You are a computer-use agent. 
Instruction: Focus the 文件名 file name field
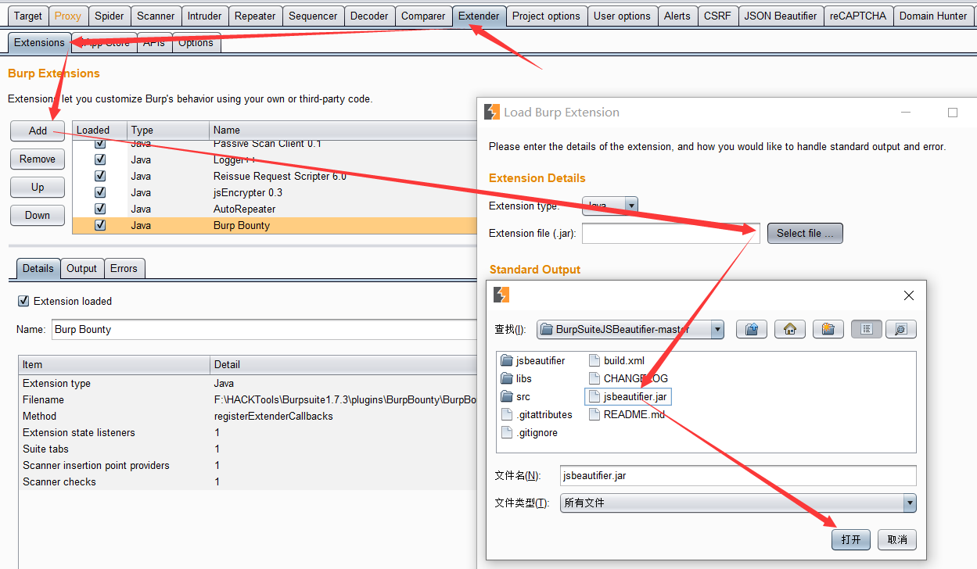(738, 475)
